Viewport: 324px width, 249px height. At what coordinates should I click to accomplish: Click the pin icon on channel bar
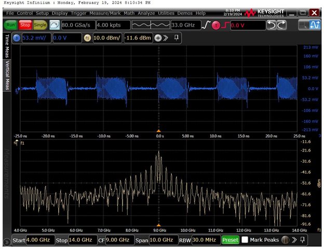click(x=176, y=37)
